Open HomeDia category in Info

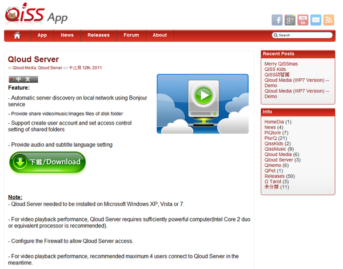click(274, 122)
